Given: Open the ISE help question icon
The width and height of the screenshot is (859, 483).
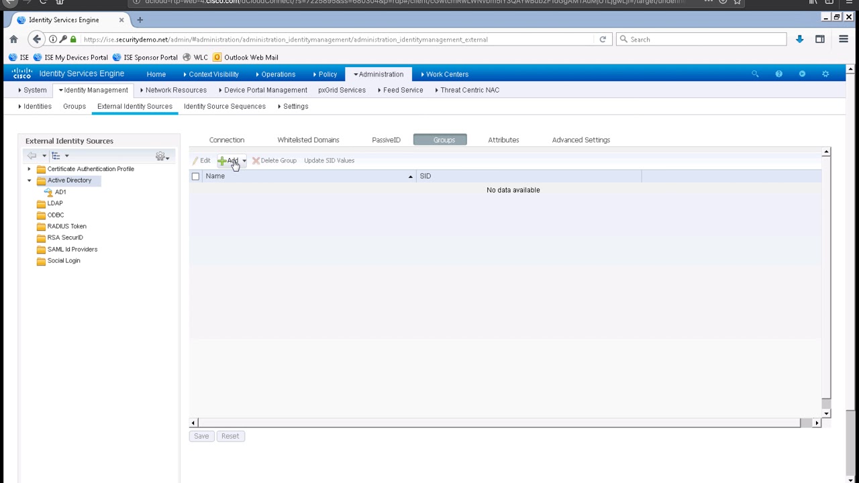Looking at the screenshot, I should 778,74.
